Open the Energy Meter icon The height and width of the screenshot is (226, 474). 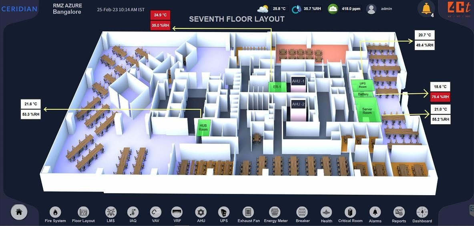(x=275, y=212)
